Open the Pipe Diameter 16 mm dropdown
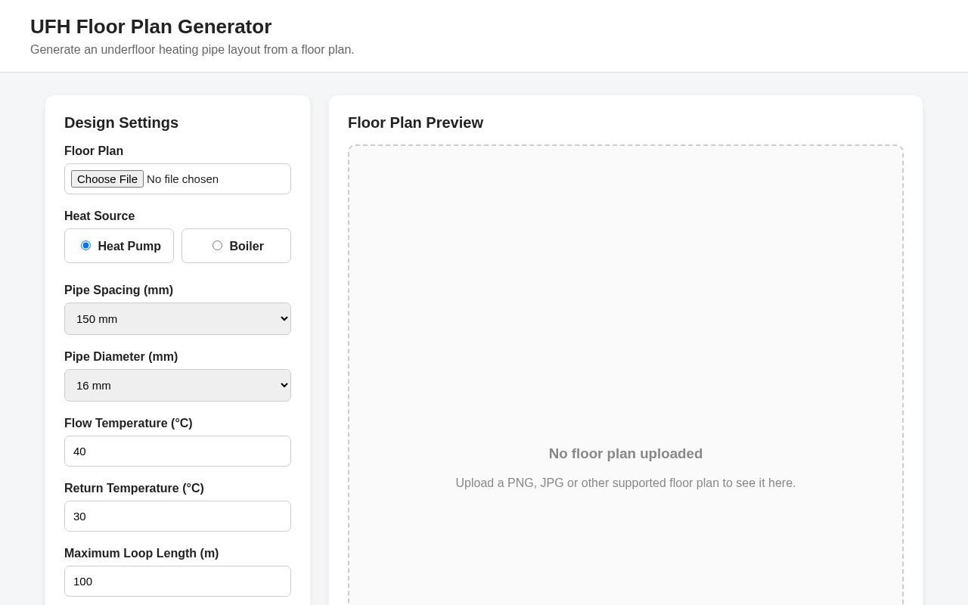The image size is (968, 605). coord(178,386)
